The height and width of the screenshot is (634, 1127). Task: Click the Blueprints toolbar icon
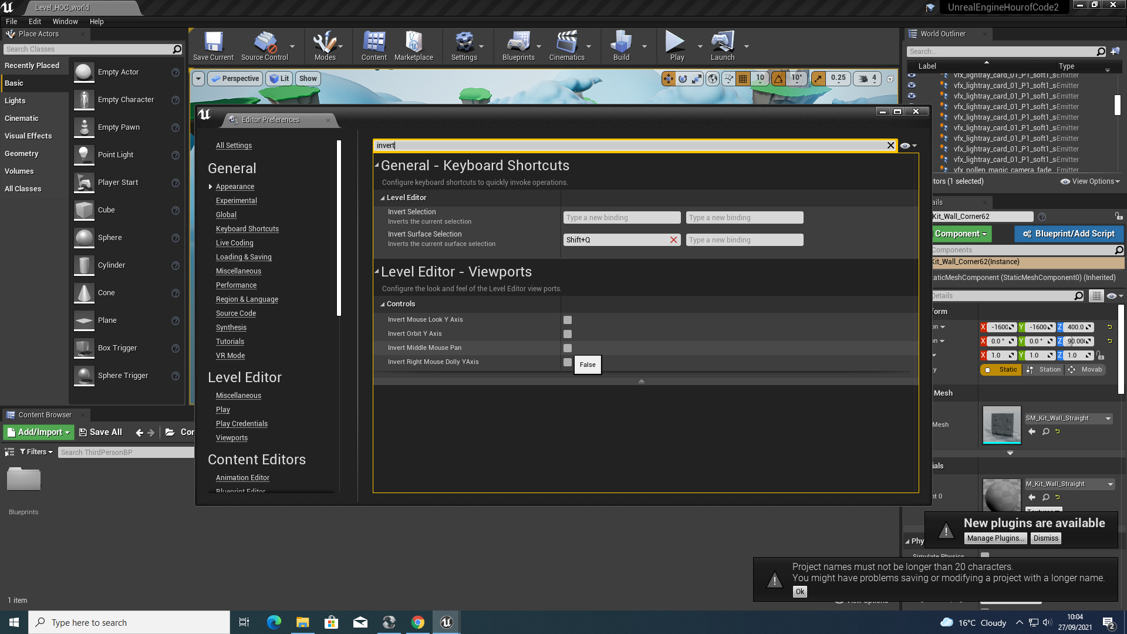(518, 46)
